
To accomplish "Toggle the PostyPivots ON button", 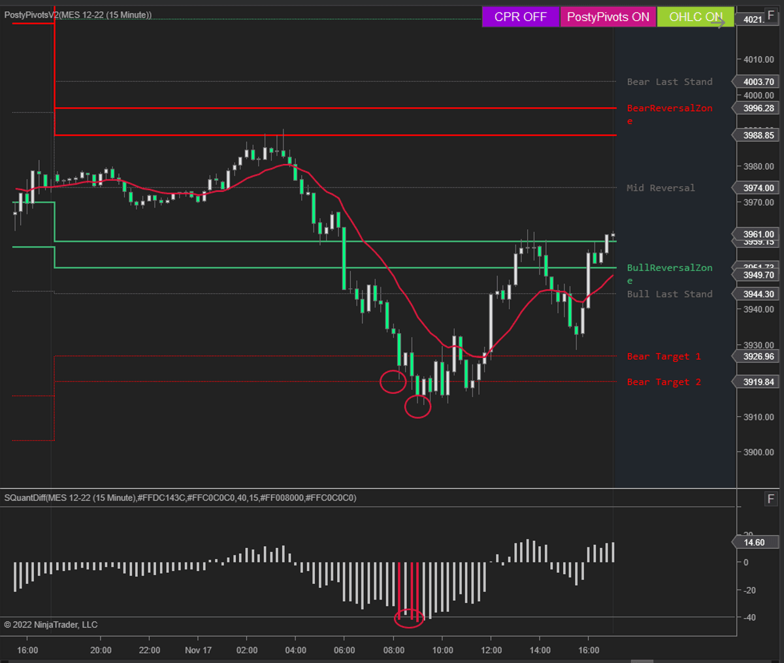I will pos(608,17).
